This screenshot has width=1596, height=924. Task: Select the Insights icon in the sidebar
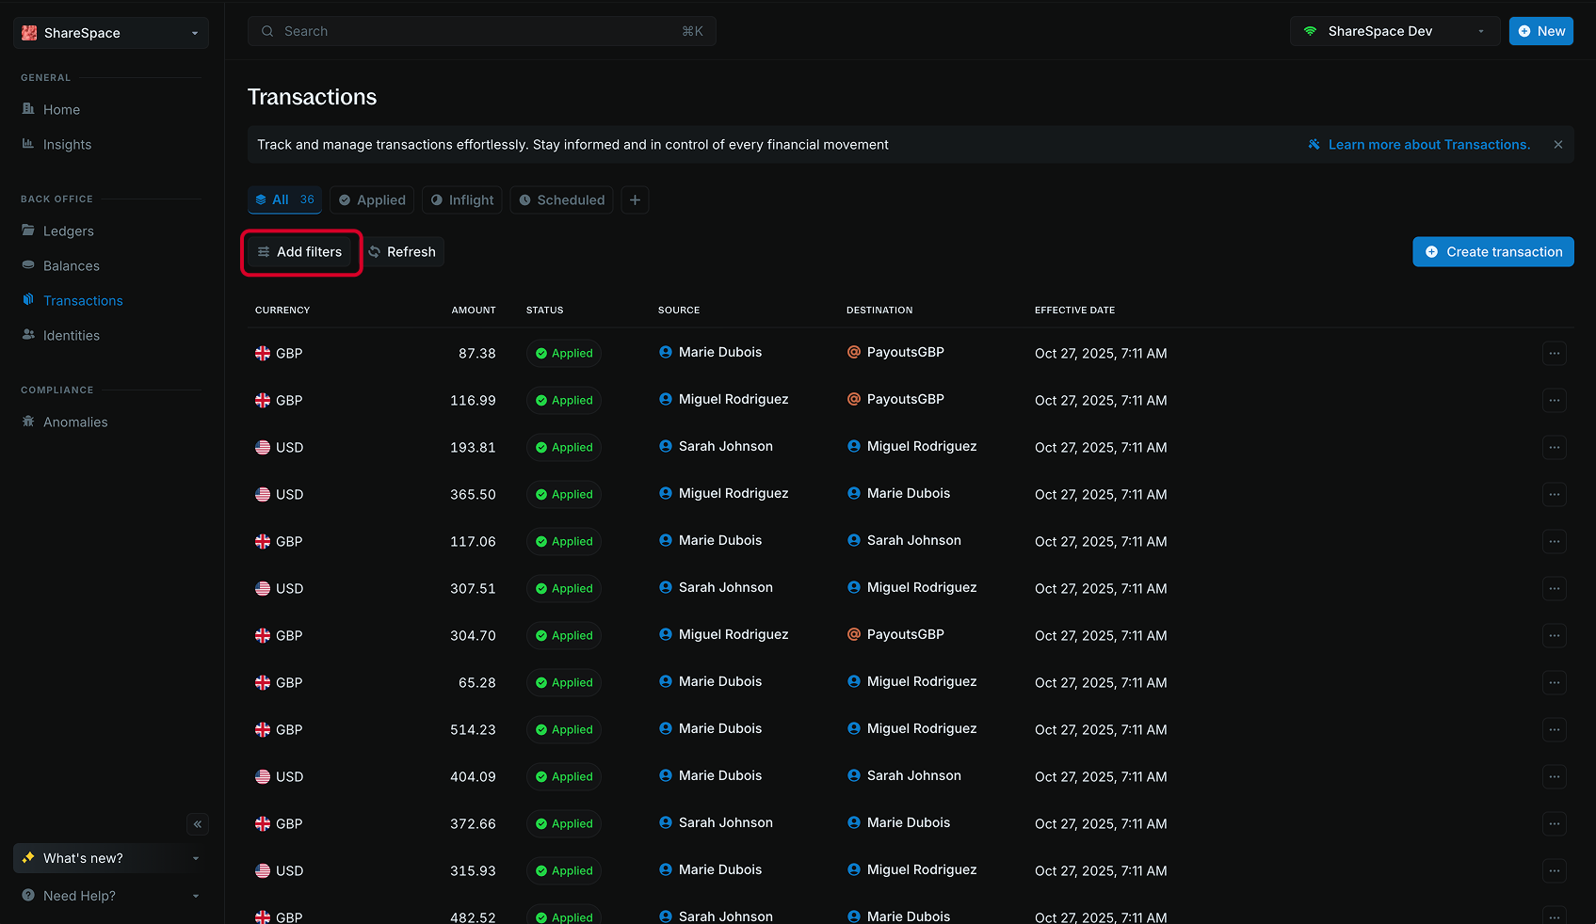pos(29,144)
